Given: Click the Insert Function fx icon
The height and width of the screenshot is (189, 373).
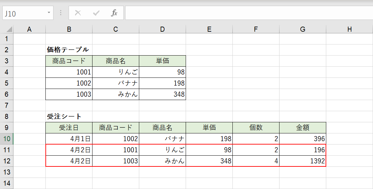Looking at the screenshot, I should pyautogui.click(x=114, y=13).
